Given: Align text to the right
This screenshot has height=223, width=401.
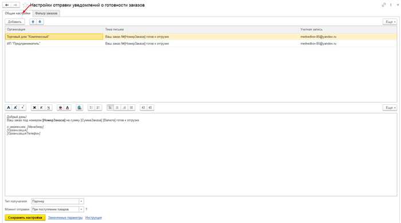Looking at the screenshot, I should tap(124, 108).
